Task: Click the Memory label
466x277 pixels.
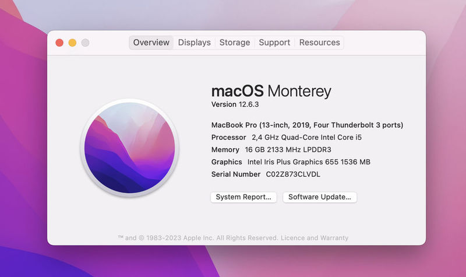Action: pyautogui.click(x=225, y=150)
